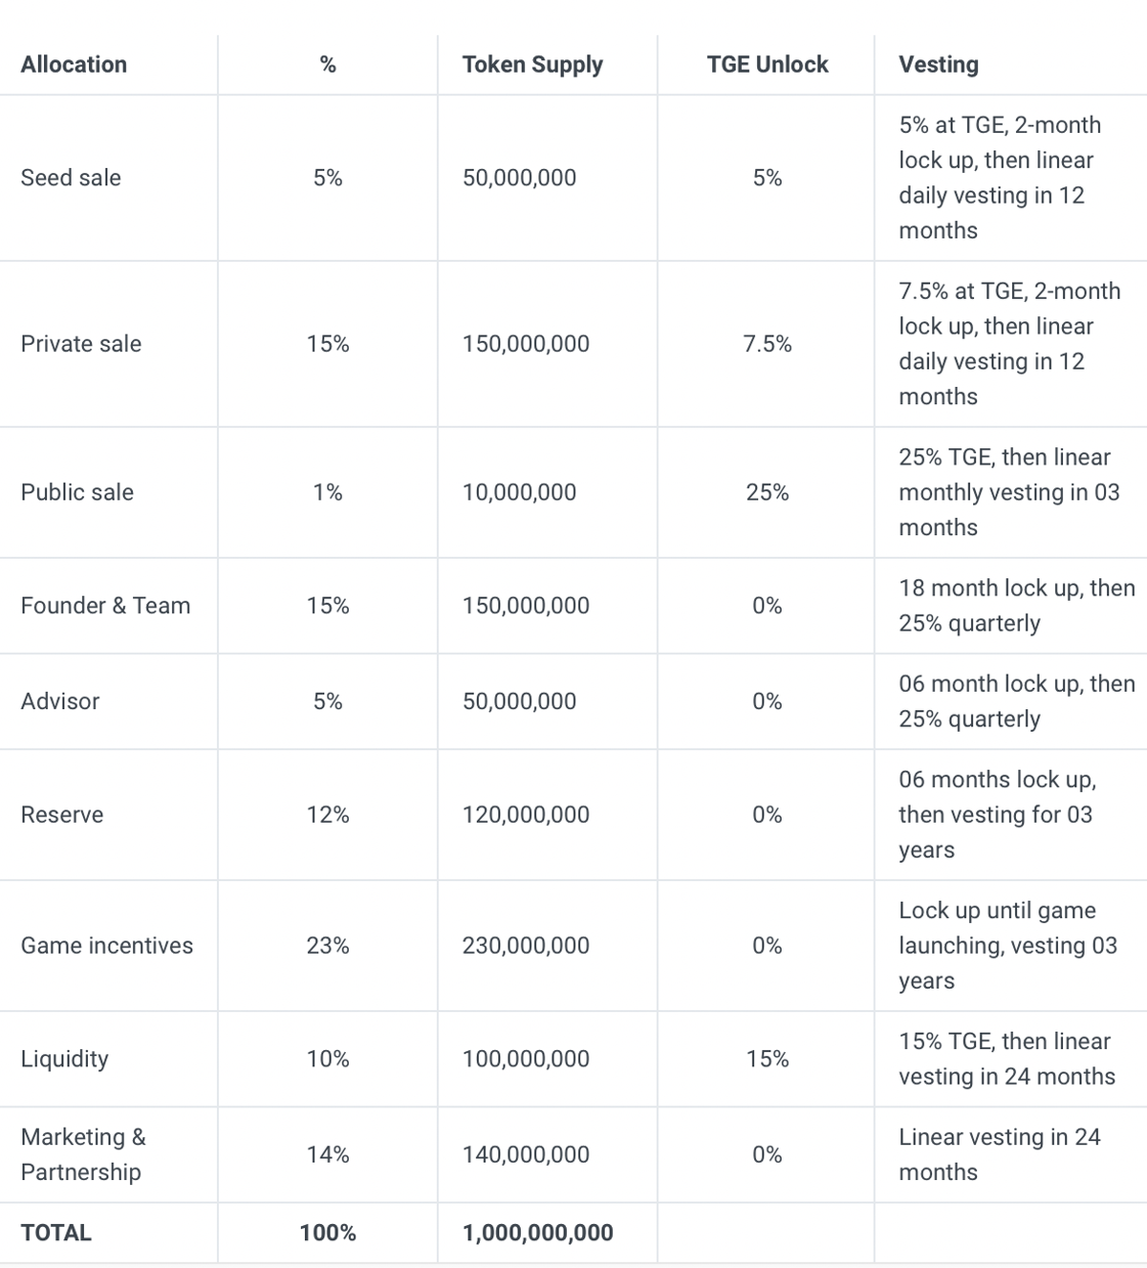Click the TOTAL row label

point(56,1233)
